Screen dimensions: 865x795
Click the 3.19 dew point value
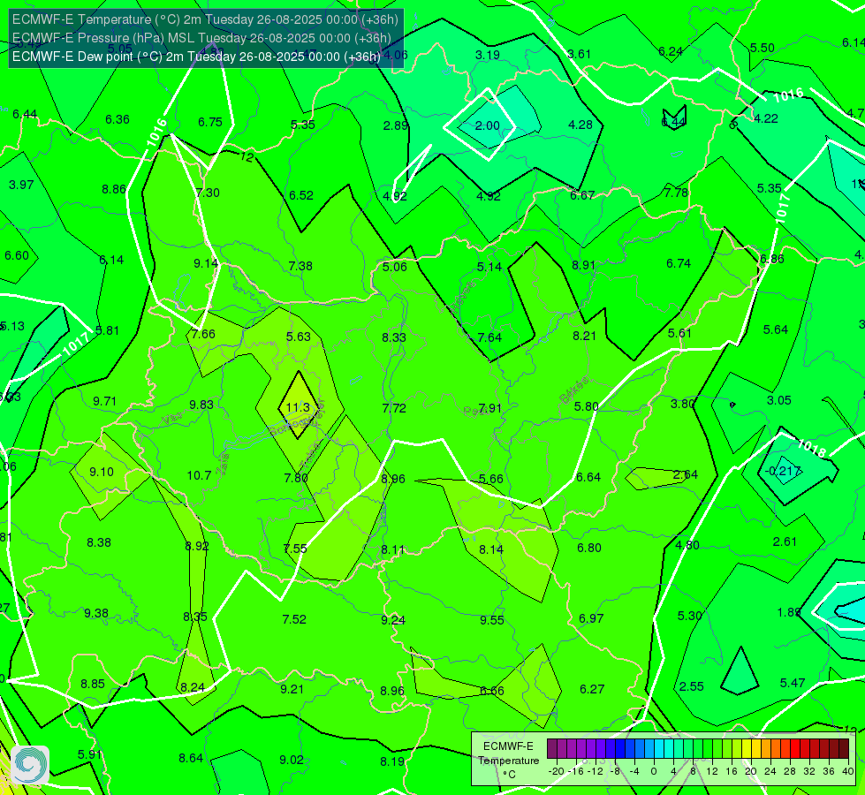pos(488,55)
